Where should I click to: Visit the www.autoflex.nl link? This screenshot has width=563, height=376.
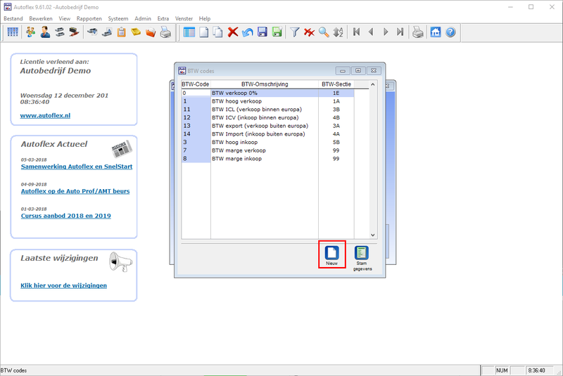[x=45, y=115]
